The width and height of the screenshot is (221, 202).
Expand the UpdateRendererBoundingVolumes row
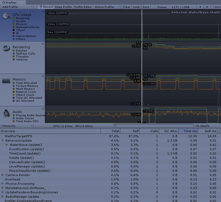[x=2, y=192]
